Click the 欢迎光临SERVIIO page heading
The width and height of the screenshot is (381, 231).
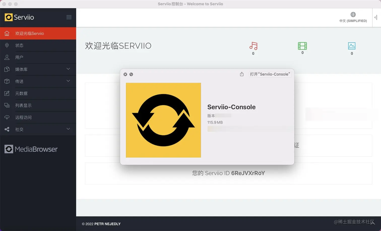[118, 46]
